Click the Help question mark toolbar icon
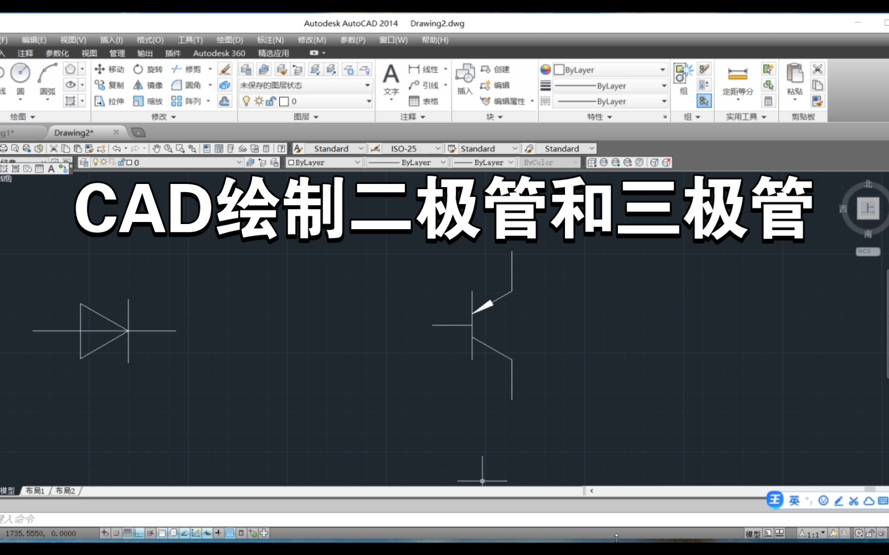Image resolution: width=889 pixels, height=555 pixels. 281,149
